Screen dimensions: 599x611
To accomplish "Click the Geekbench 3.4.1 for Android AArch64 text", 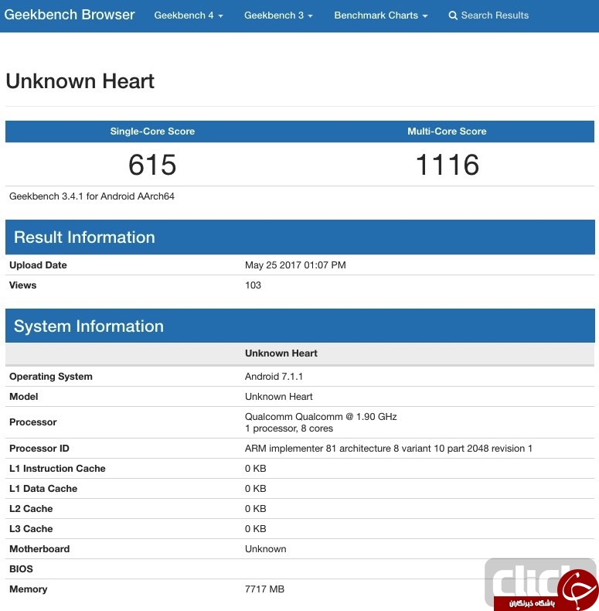I will point(91,196).
